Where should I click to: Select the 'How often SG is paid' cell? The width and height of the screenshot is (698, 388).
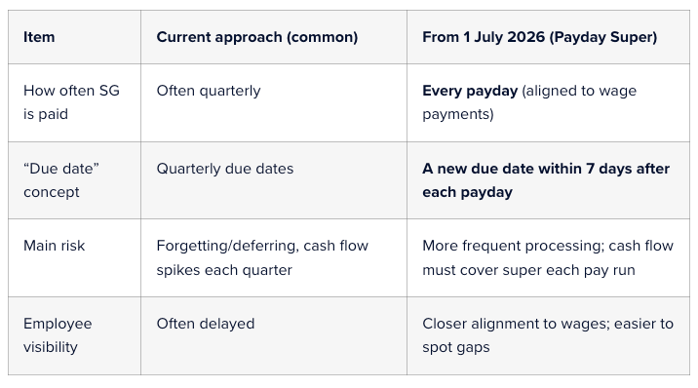pyautogui.click(x=74, y=102)
